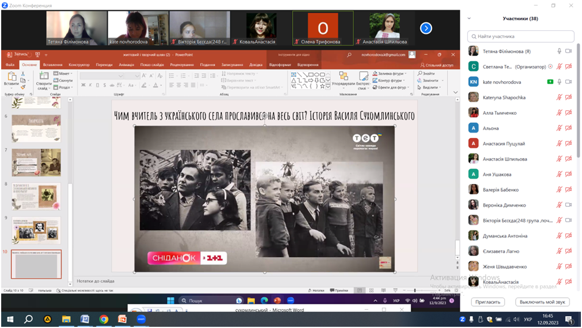582x328 pixels.
Task: Collapse the Участники panel with the chevron
Action: (x=469, y=18)
